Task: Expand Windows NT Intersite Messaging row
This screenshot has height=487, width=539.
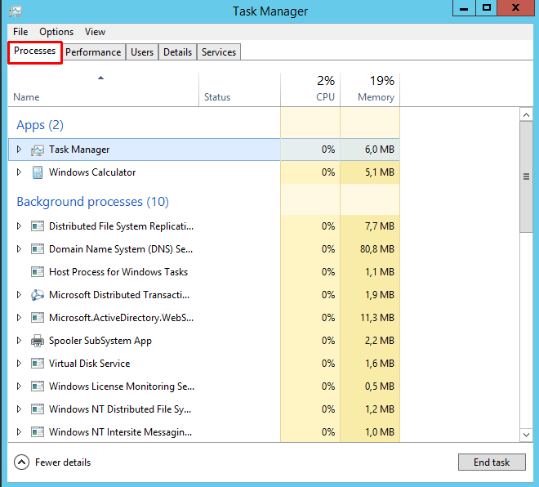Action: pyautogui.click(x=20, y=431)
